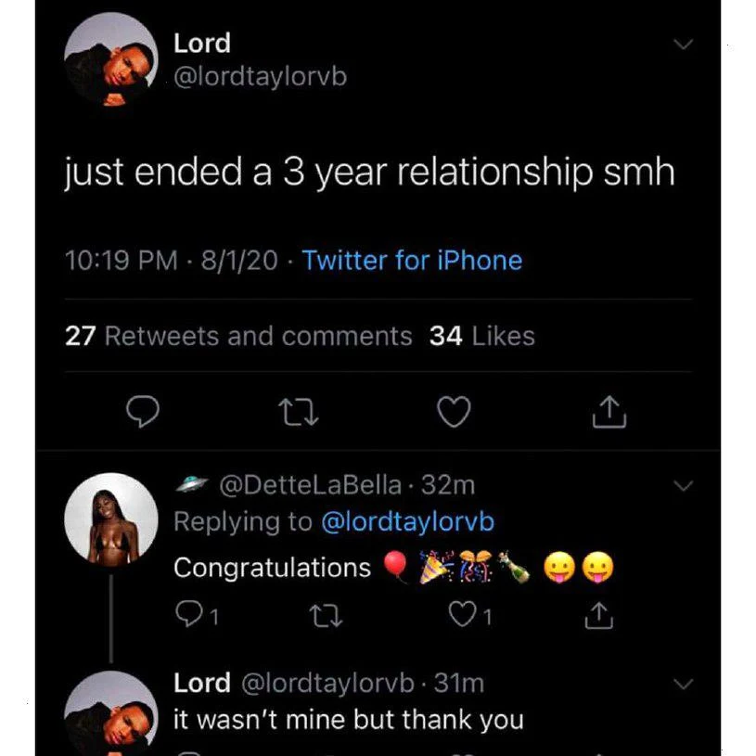The height and width of the screenshot is (756, 756).
Task: Open the @DetteLaBella username
Action: pos(310,485)
